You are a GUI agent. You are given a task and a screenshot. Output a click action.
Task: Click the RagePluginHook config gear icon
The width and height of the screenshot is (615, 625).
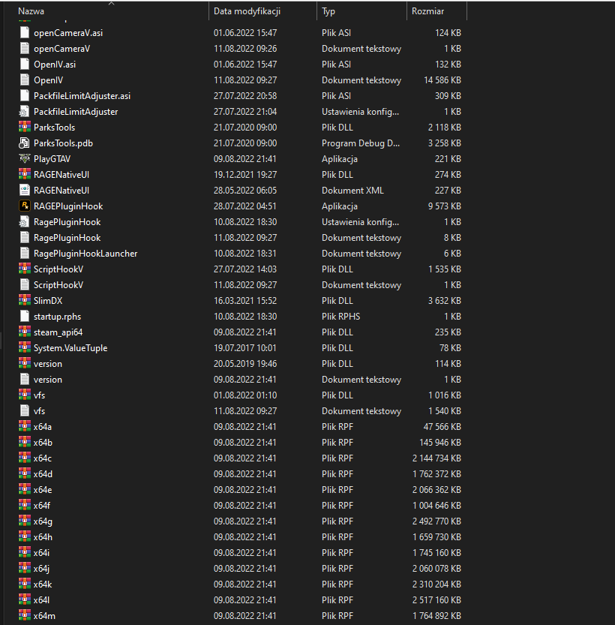click(x=25, y=221)
